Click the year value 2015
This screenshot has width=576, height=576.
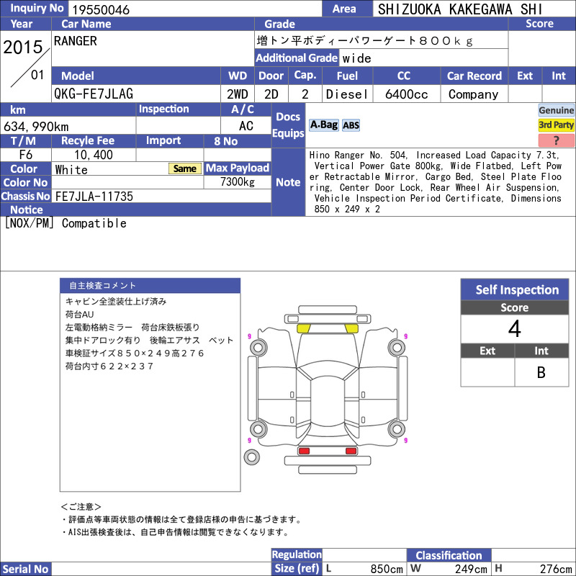[x=23, y=47]
